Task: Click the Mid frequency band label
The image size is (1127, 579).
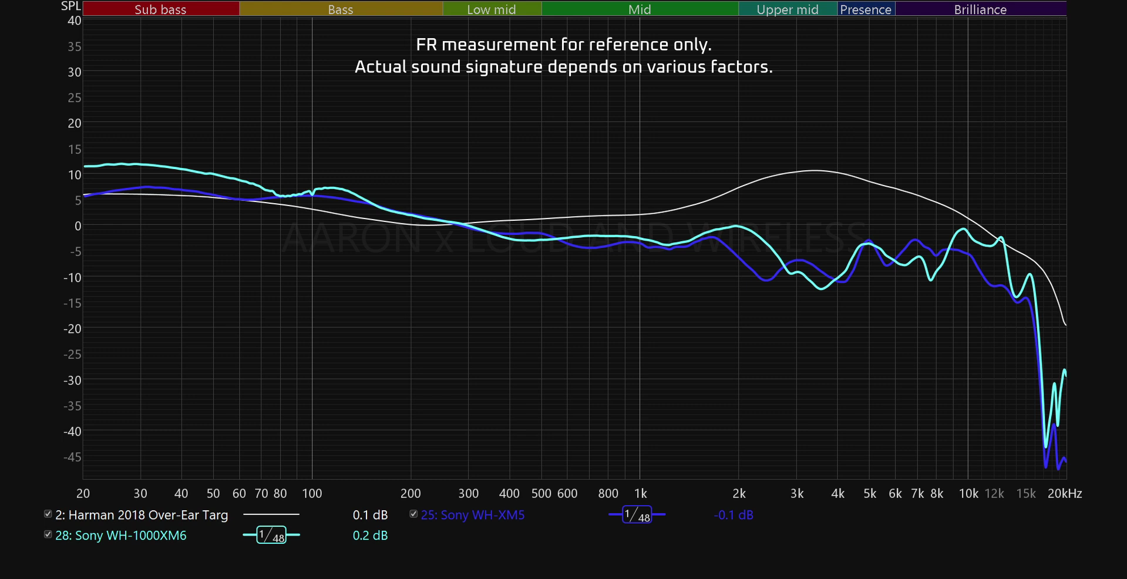Action: (x=640, y=9)
